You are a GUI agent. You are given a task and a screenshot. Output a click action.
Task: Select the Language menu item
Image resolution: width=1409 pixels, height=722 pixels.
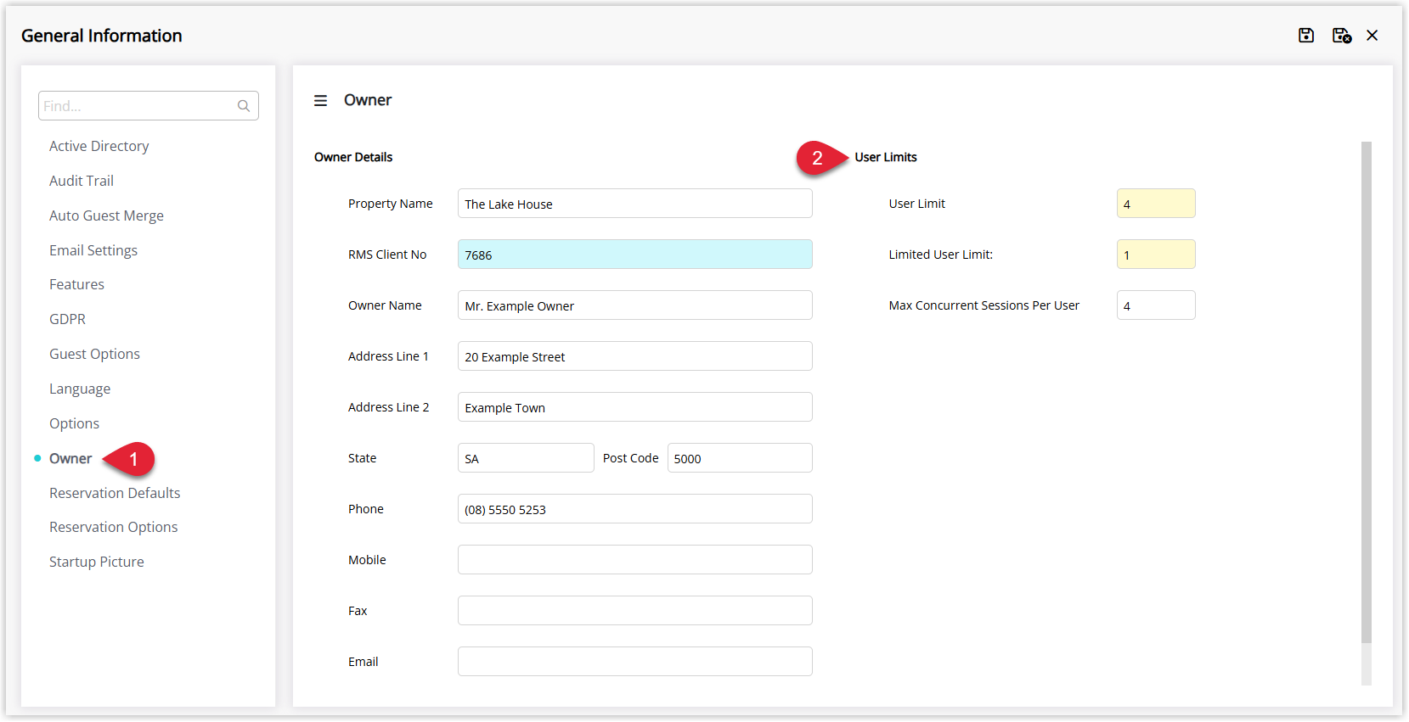point(80,389)
